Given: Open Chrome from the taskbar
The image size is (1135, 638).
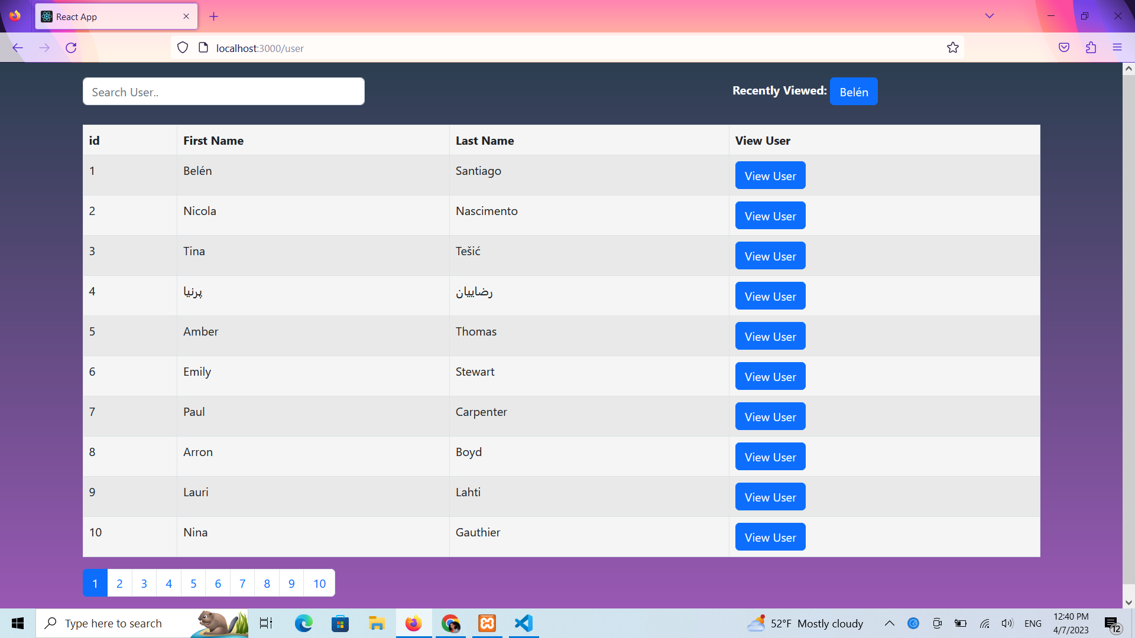Looking at the screenshot, I should [450, 623].
